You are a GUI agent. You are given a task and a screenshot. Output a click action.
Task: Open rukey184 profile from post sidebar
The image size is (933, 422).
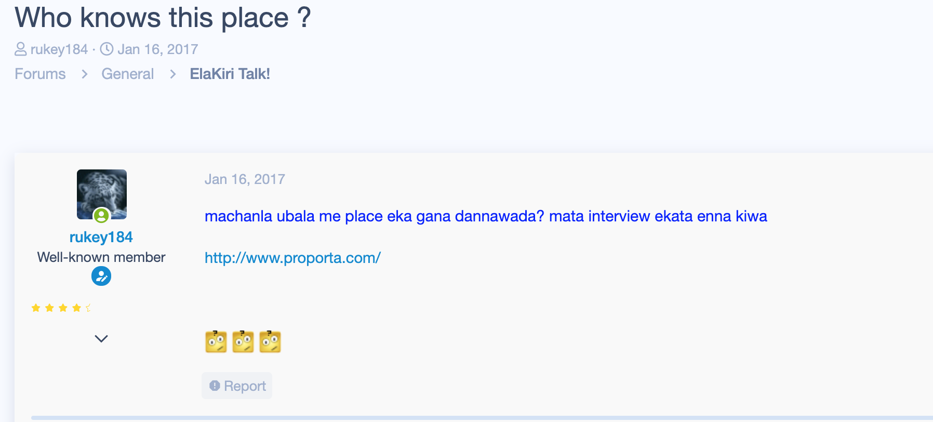pos(101,238)
